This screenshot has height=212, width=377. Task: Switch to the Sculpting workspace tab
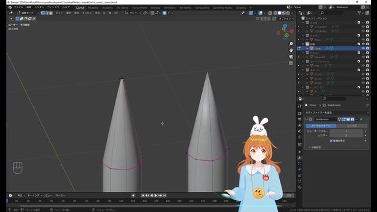[x=107, y=8]
